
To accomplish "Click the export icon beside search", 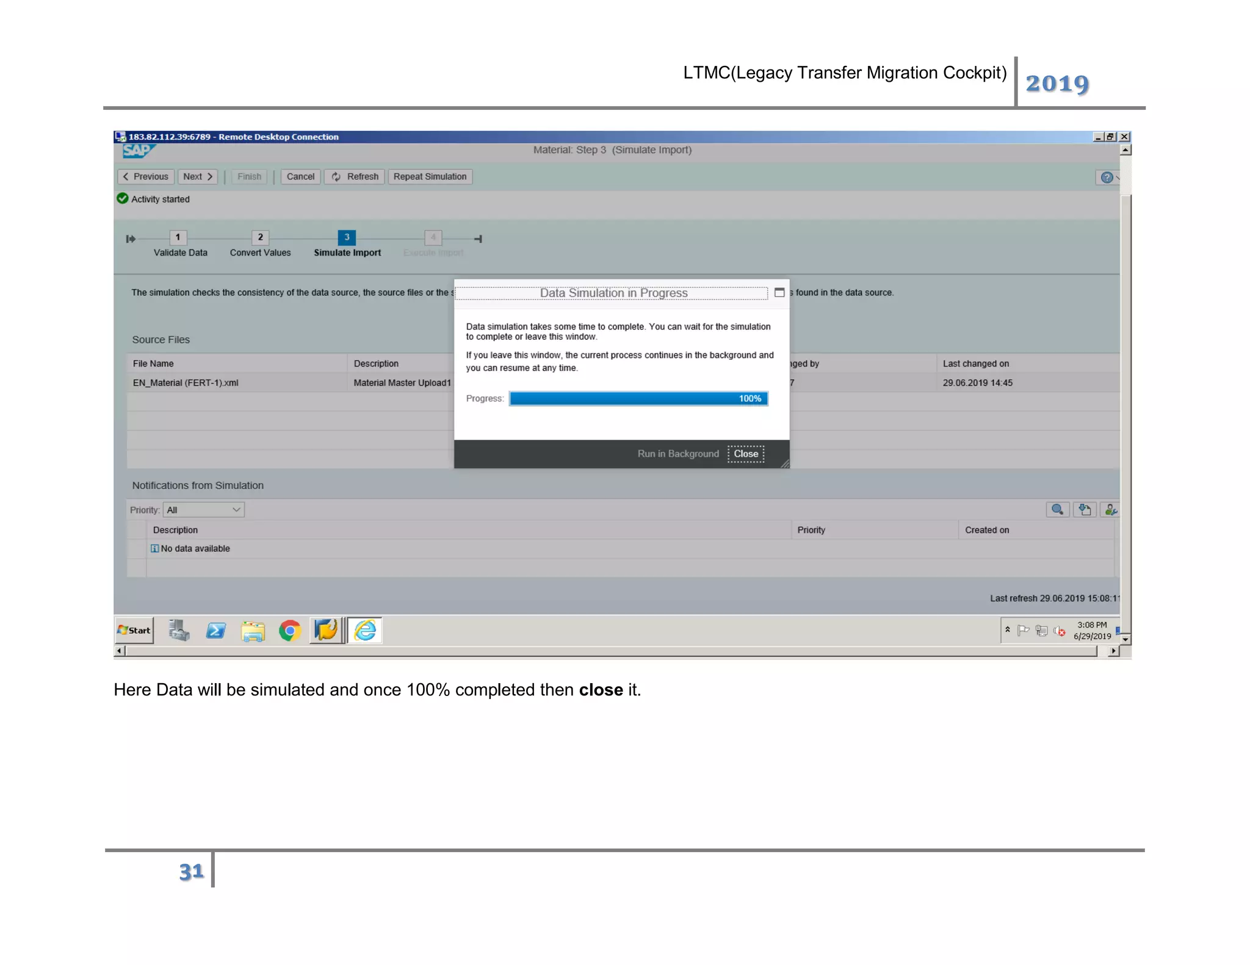I will [1085, 509].
